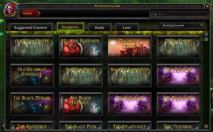This screenshot has width=213, height=132.
Task: Switch to the Raids tab
Action: point(100,27)
